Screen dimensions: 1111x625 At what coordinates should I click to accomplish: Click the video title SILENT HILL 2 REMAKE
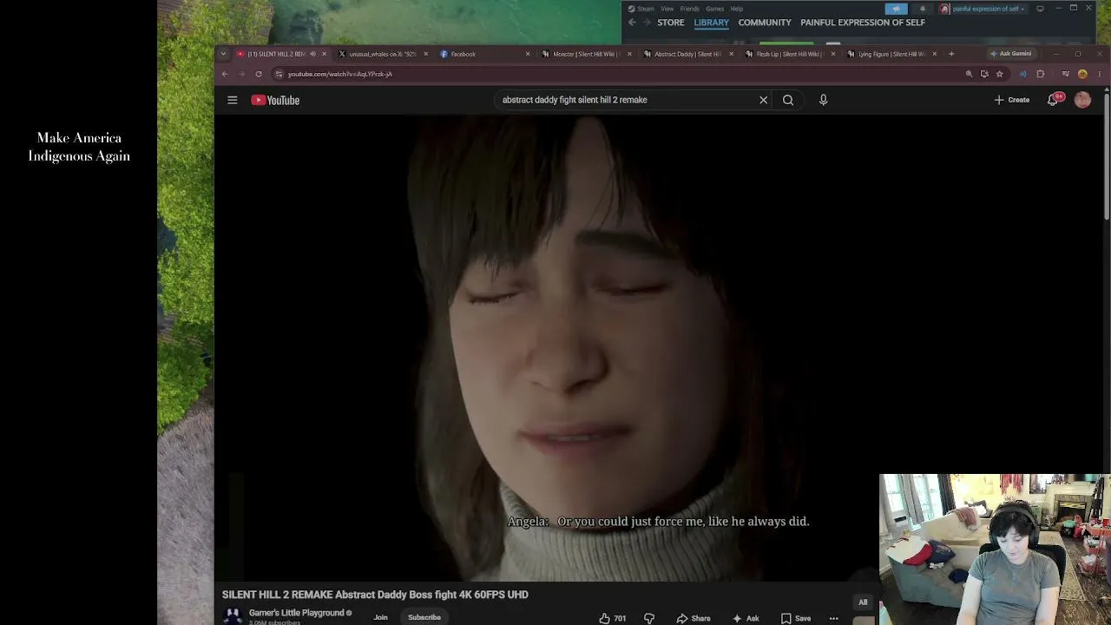pos(375,595)
